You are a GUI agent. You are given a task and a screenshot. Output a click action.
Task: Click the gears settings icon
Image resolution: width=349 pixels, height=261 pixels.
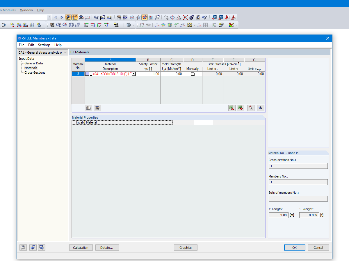coord(204,17)
